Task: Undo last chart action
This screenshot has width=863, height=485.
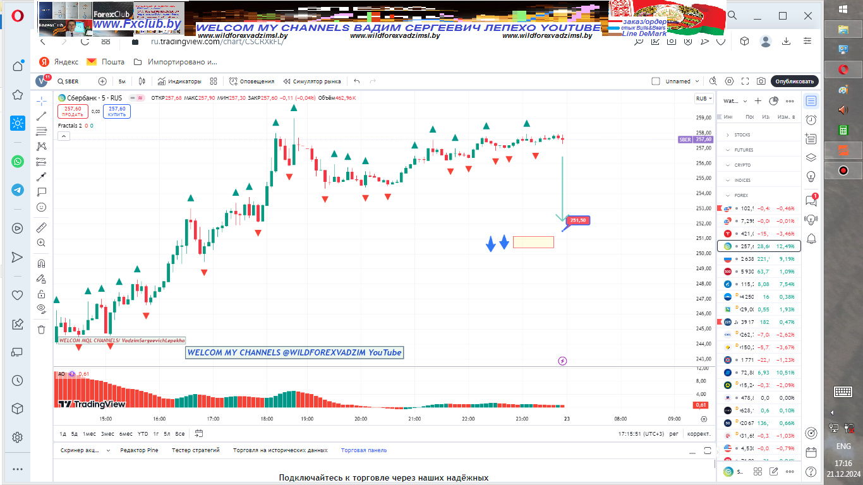Action: (x=357, y=81)
